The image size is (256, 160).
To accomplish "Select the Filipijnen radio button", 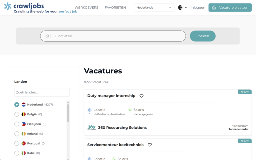I will tap(17, 124).
